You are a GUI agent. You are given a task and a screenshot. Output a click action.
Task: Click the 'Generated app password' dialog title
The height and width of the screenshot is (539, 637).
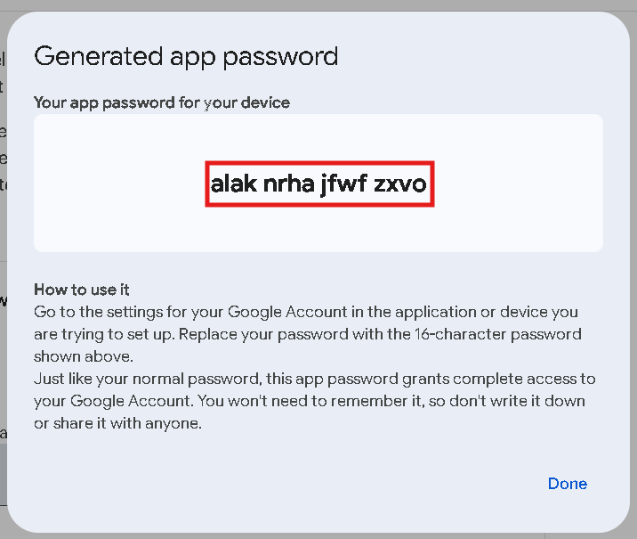tap(186, 56)
